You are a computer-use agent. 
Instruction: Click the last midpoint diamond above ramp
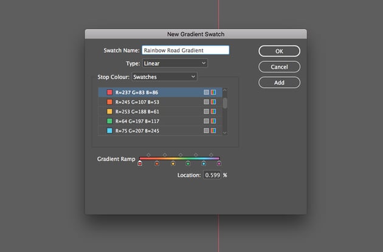[x=211, y=155]
